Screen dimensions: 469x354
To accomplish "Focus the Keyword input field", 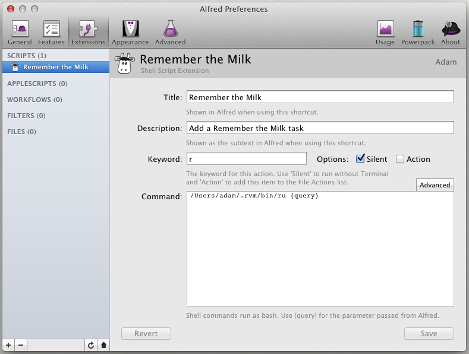I will click(x=246, y=158).
